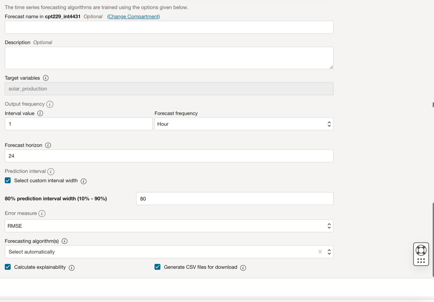The image size is (434, 302).
Task: Toggle Generate CSV files for download
Action: (x=158, y=267)
